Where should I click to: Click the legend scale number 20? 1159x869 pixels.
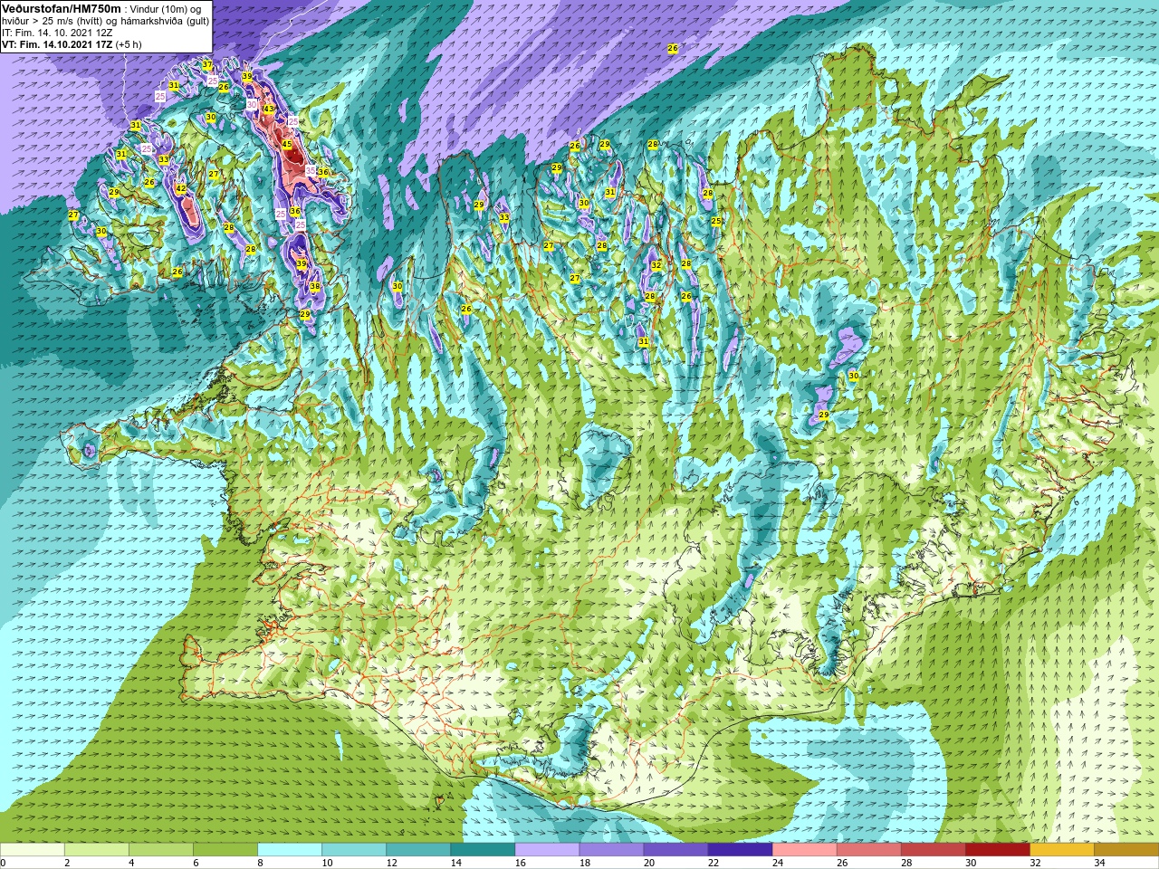click(x=650, y=863)
